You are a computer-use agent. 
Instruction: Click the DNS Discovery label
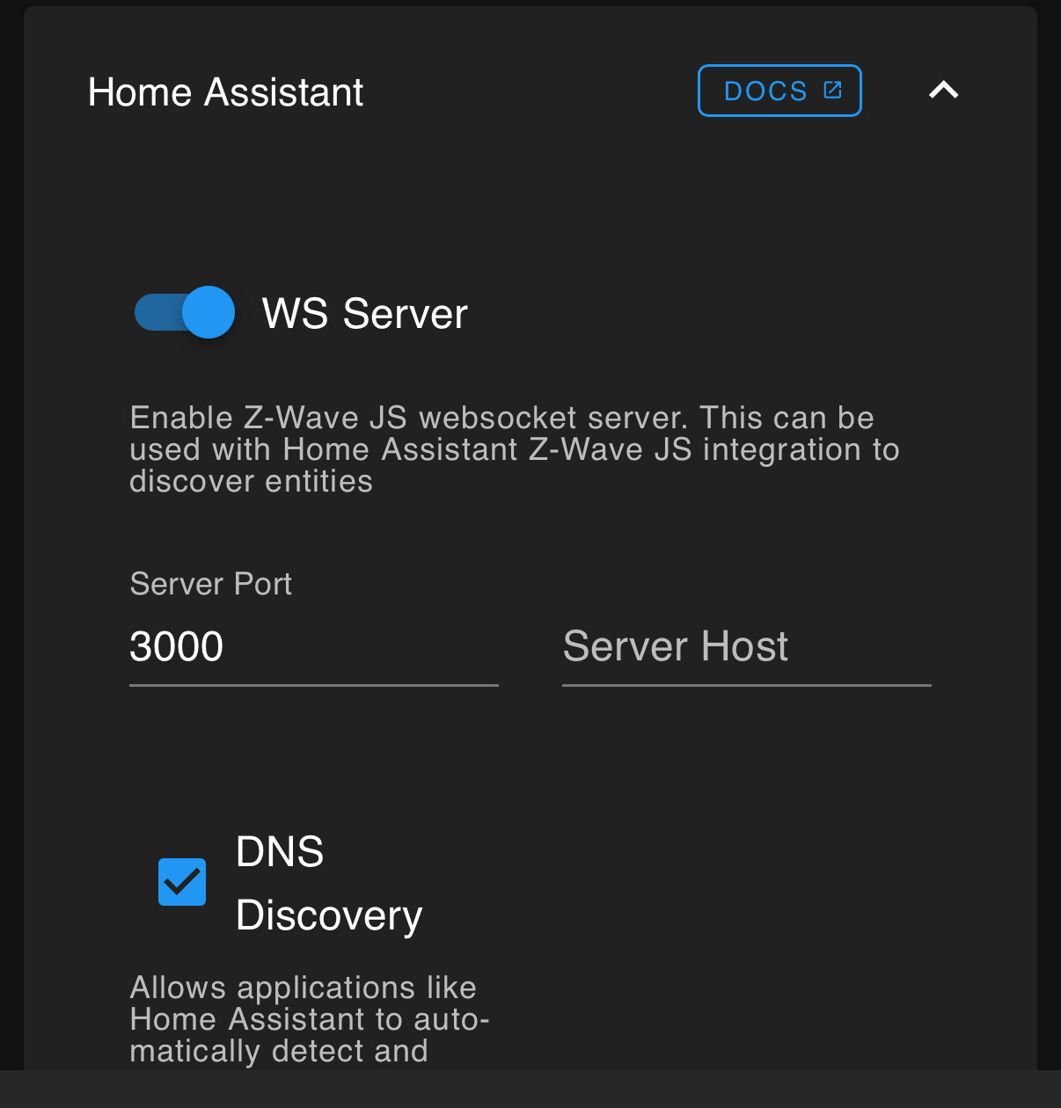tap(328, 883)
